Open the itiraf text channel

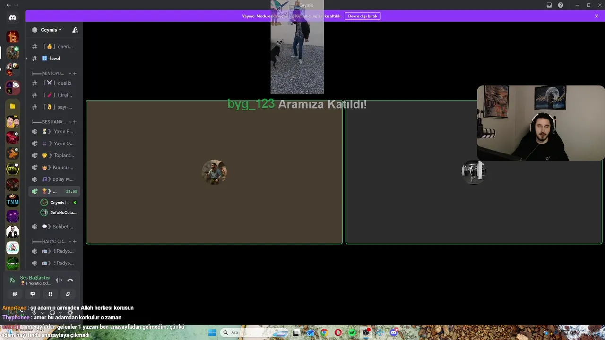tap(54, 95)
